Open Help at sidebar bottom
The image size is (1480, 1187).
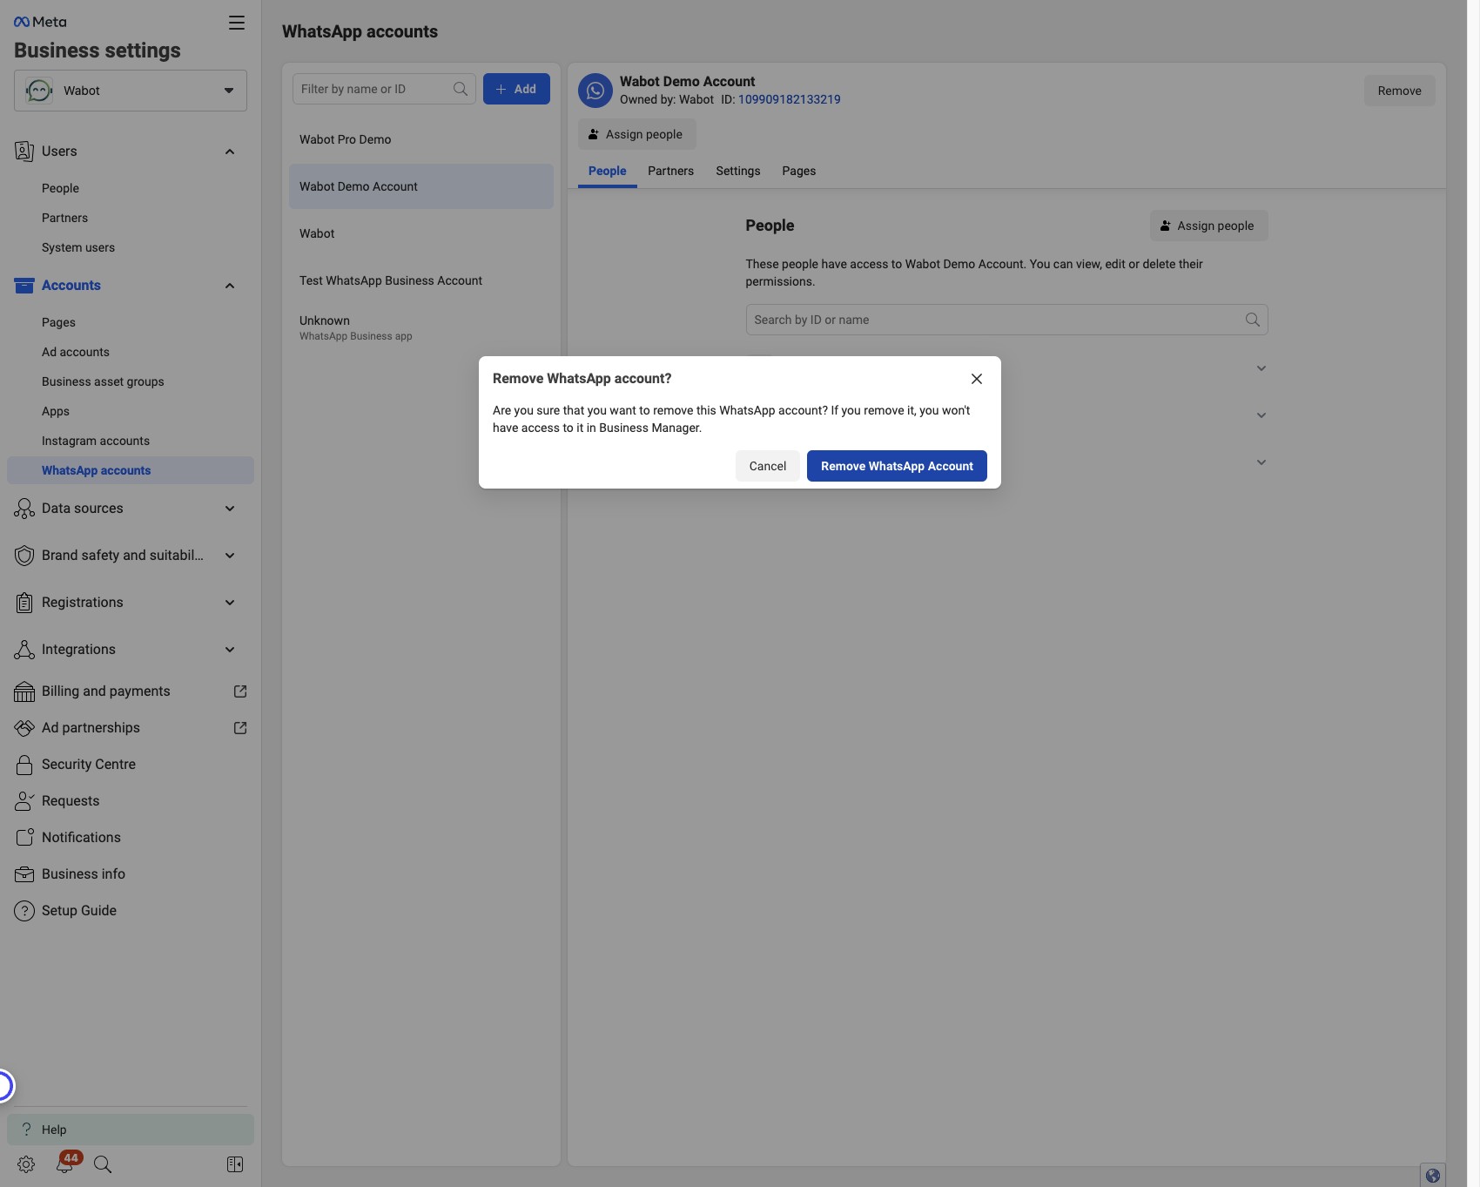point(131,1130)
